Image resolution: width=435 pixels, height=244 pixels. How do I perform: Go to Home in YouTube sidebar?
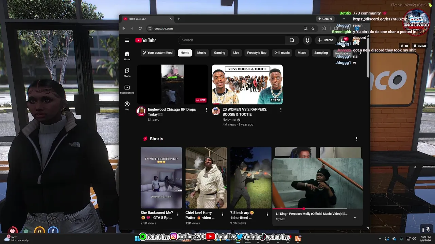(x=127, y=56)
